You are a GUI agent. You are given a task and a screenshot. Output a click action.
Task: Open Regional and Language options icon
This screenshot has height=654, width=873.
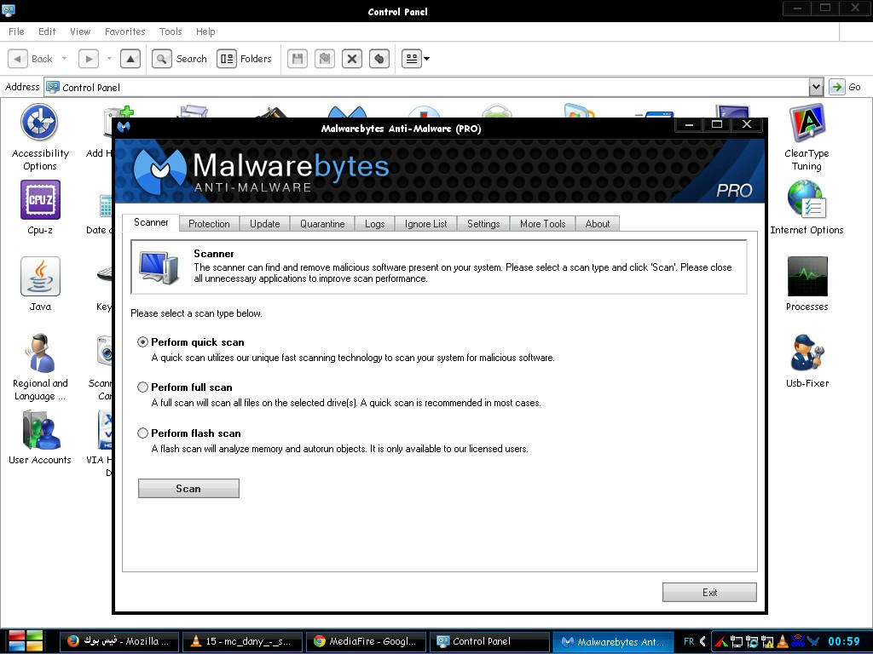point(40,367)
